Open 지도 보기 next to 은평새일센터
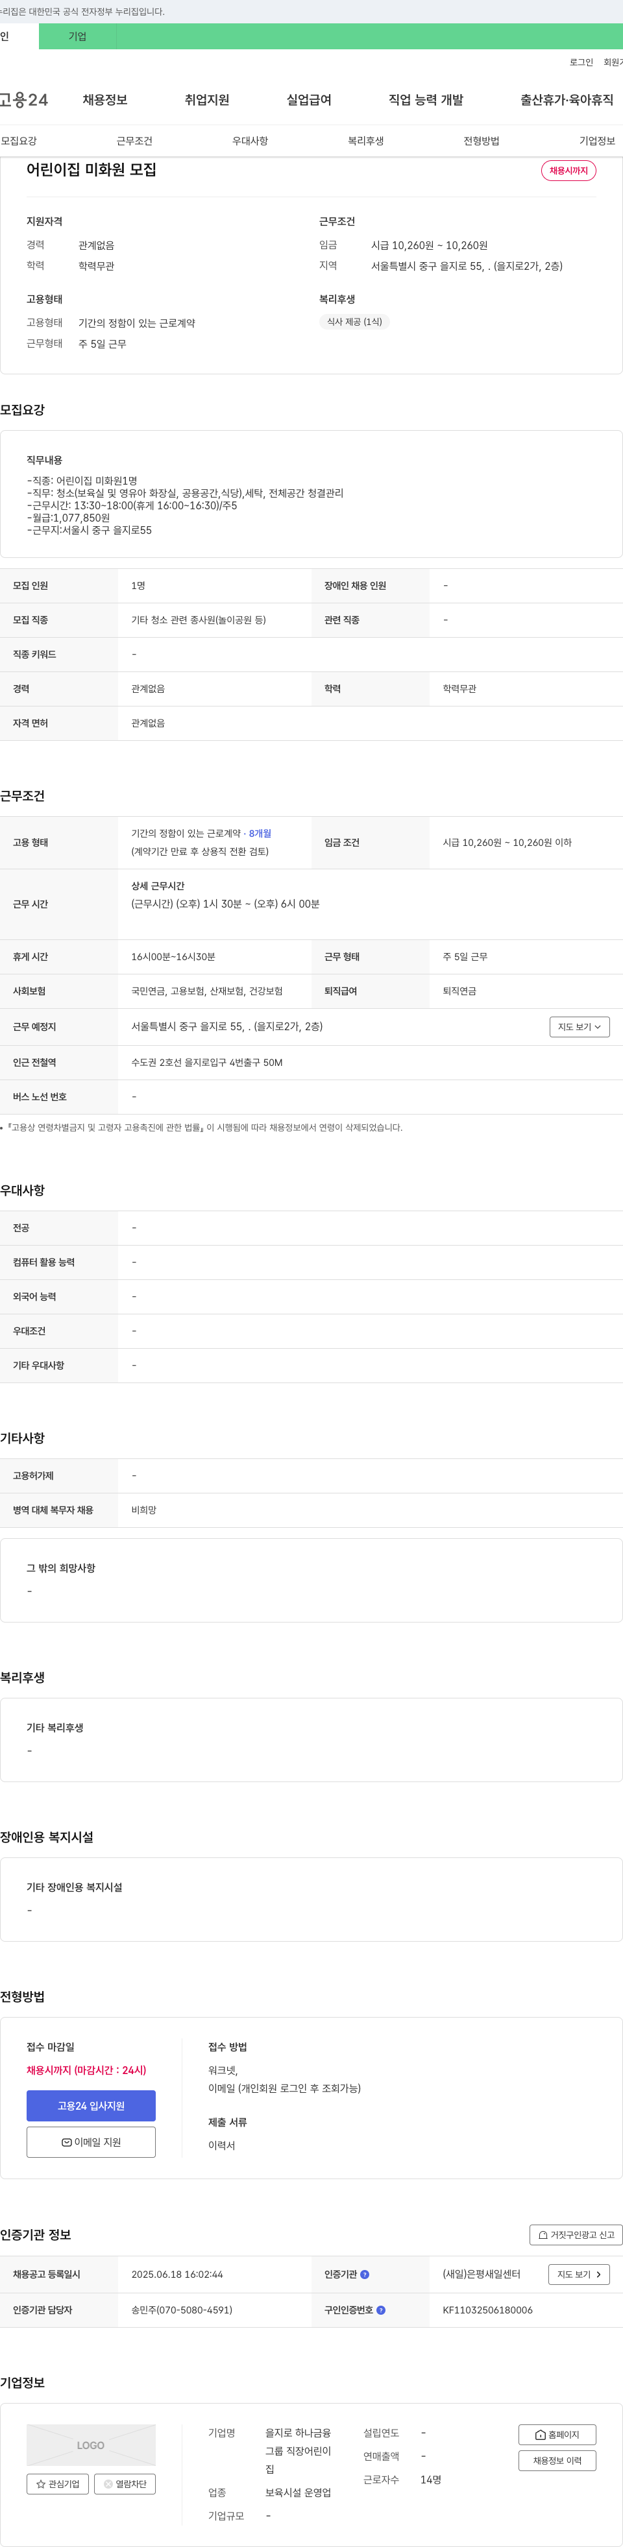Image resolution: width=623 pixels, height=2547 pixels. tap(578, 2274)
